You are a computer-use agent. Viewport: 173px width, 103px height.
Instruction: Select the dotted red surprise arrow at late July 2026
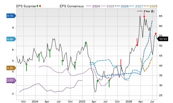156,33
